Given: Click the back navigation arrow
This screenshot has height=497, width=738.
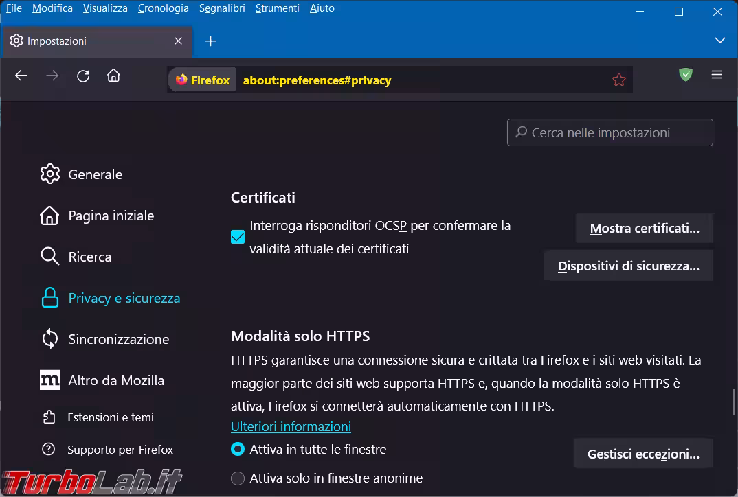Looking at the screenshot, I should [21, 76].
